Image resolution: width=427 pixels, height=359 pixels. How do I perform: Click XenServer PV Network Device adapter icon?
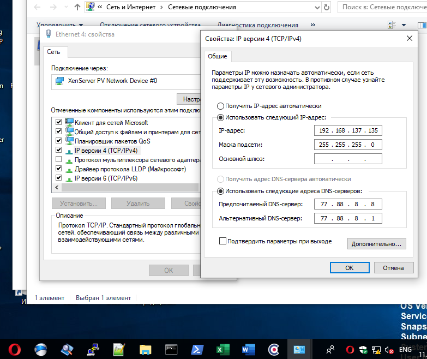59,81
